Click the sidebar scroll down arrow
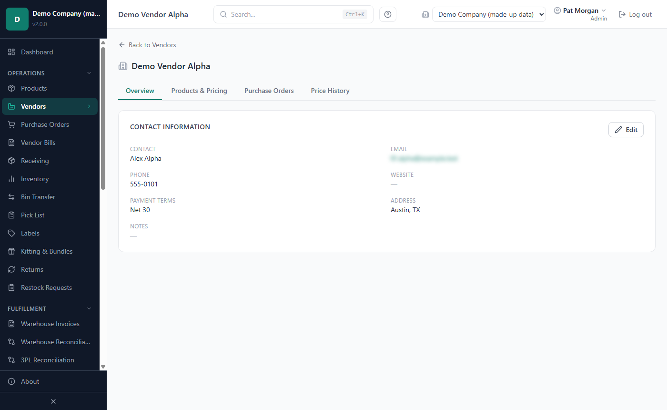Screen dimensions: 667x410 pos(103,367)
